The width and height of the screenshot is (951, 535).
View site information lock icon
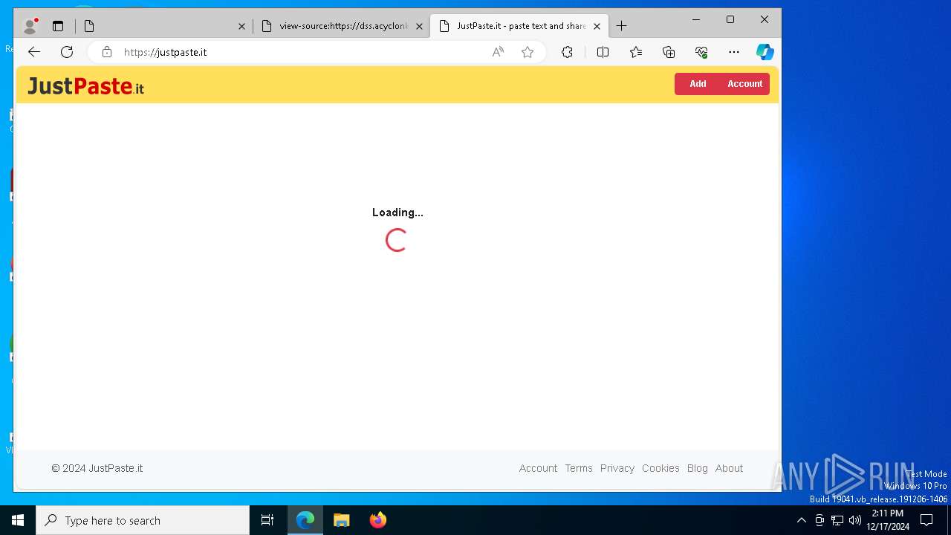click(107, 52)
